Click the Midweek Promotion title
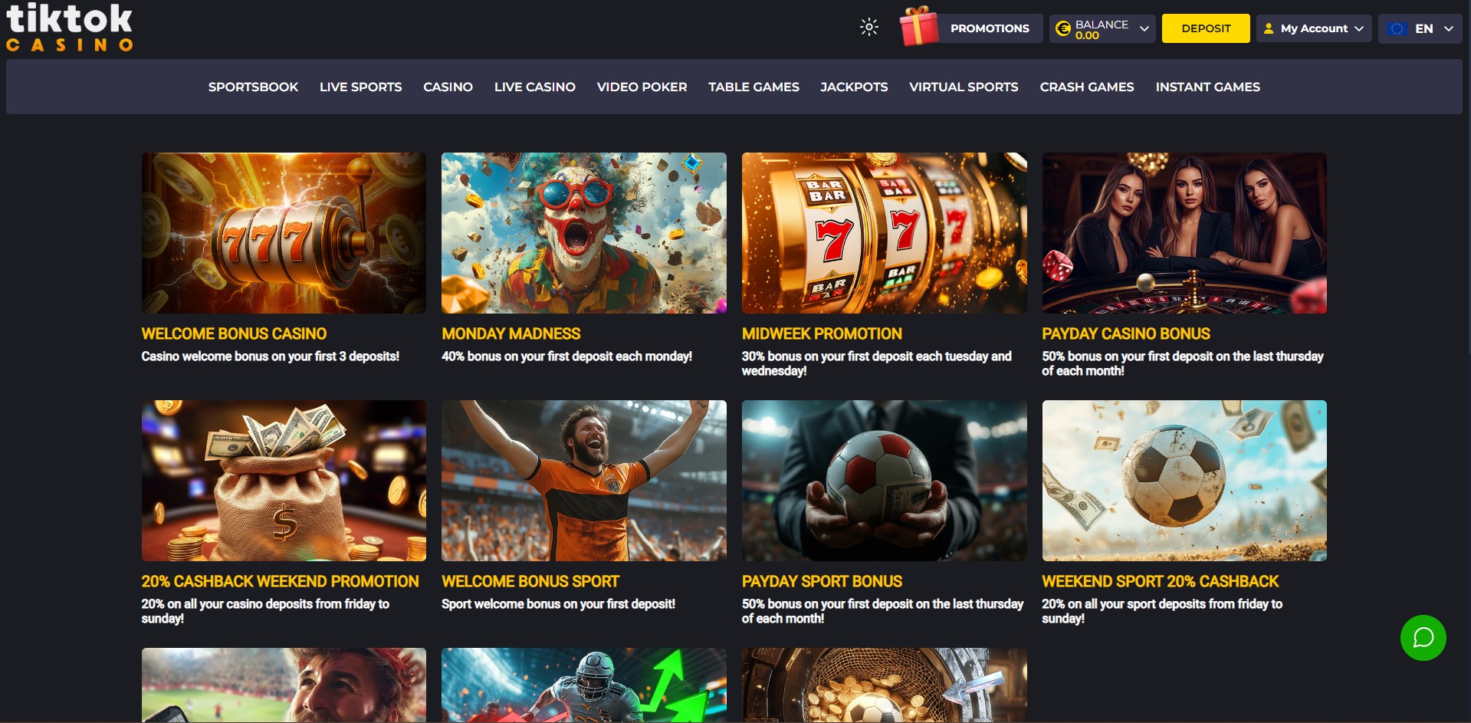 pos(822,334)
